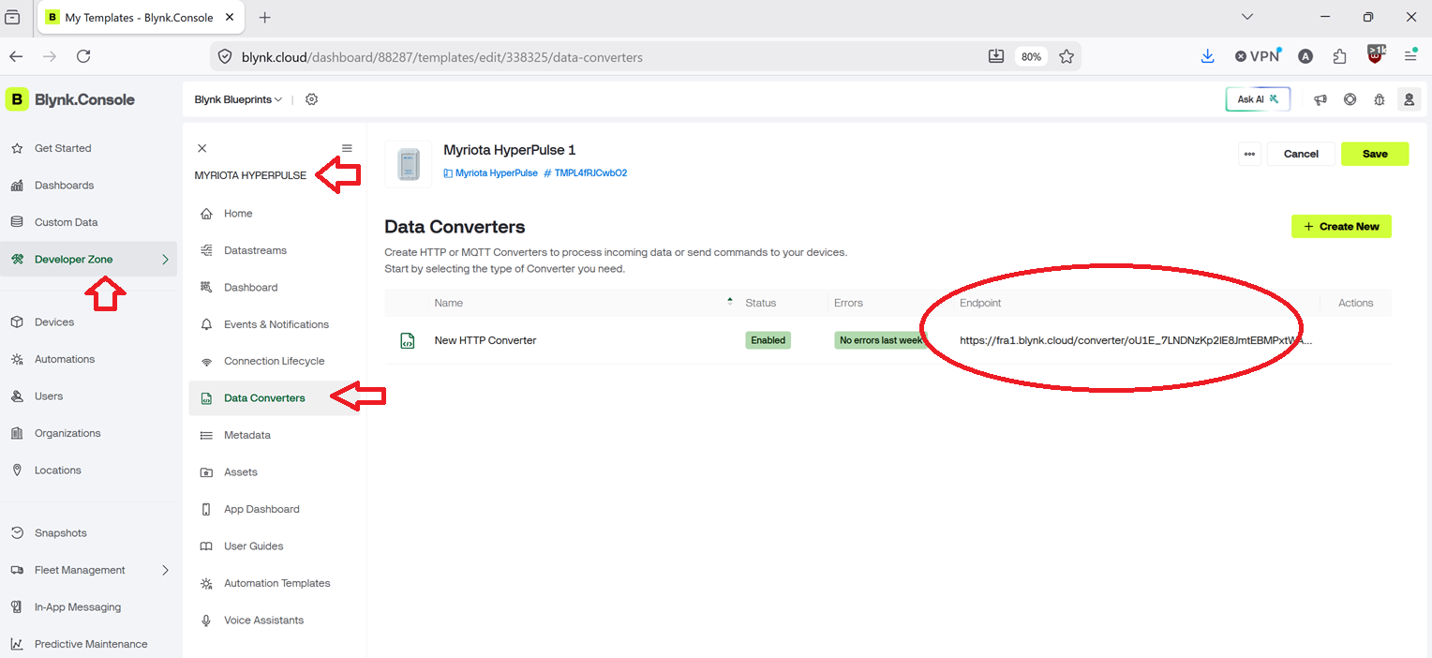Open Datastreams tab

(255, 250)
